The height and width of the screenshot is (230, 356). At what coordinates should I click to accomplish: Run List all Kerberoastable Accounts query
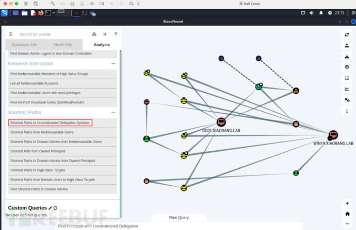[62, 83]
